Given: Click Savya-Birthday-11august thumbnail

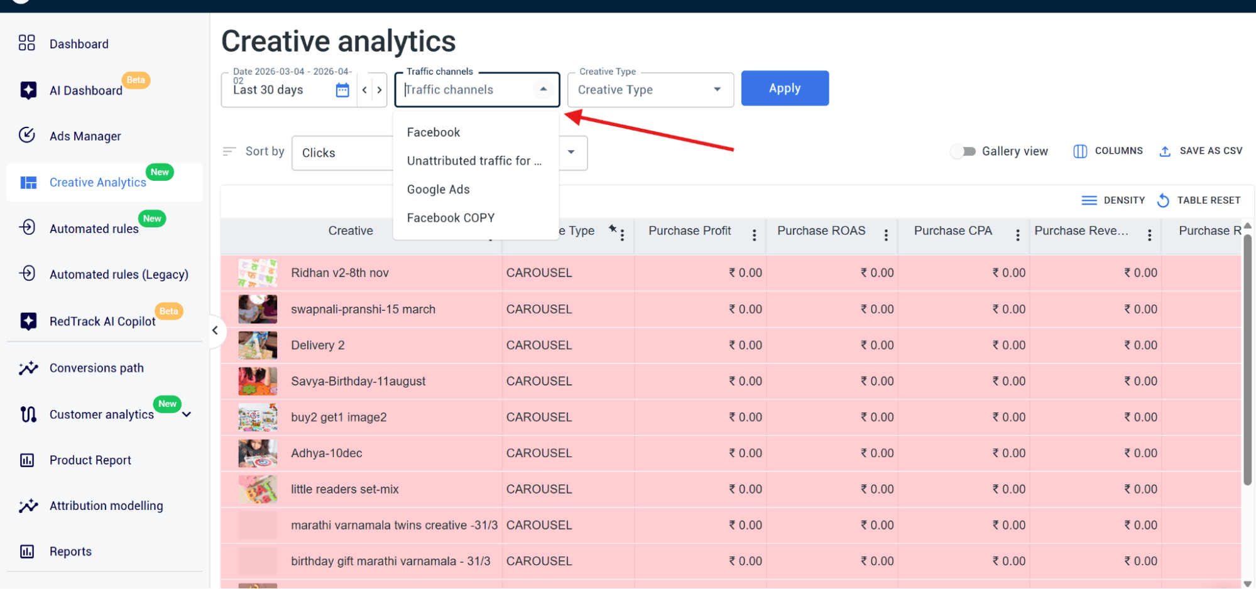Looking at the screenshot, I should pyautogui.click(x=258, y=381).
